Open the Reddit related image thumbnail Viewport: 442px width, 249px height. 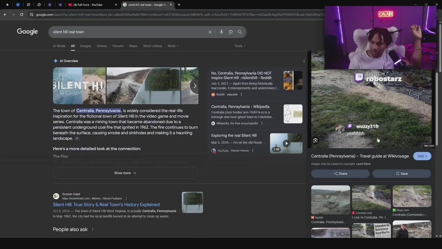pyautogui.click(x=330, y=200)
